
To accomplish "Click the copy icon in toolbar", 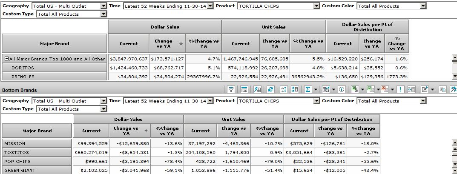I will point(443,90).
